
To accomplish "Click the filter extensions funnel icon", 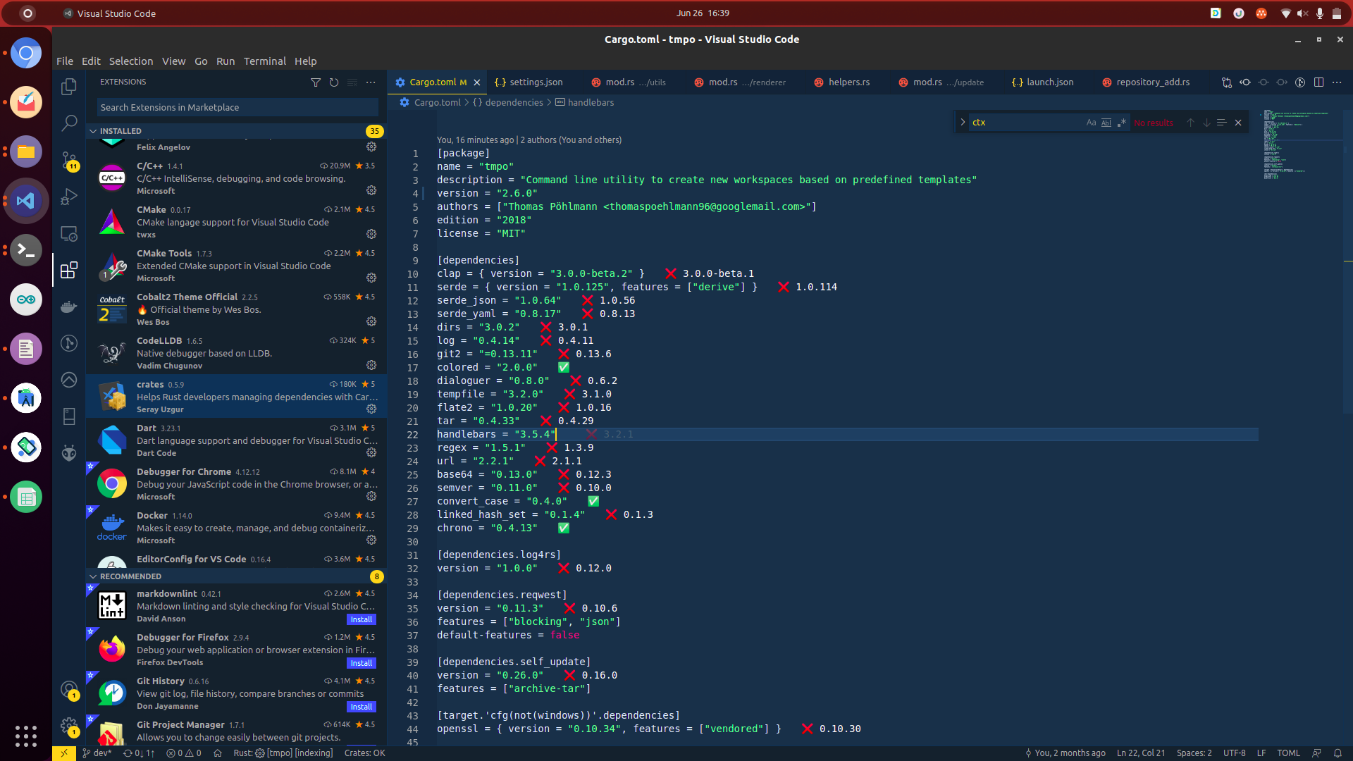I will tap(316, 82).
